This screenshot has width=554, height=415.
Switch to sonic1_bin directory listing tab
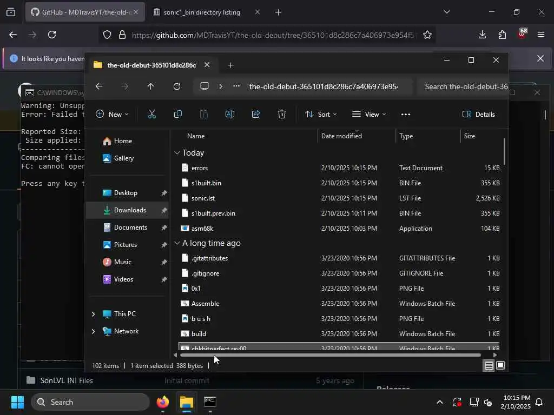[207, 12]
